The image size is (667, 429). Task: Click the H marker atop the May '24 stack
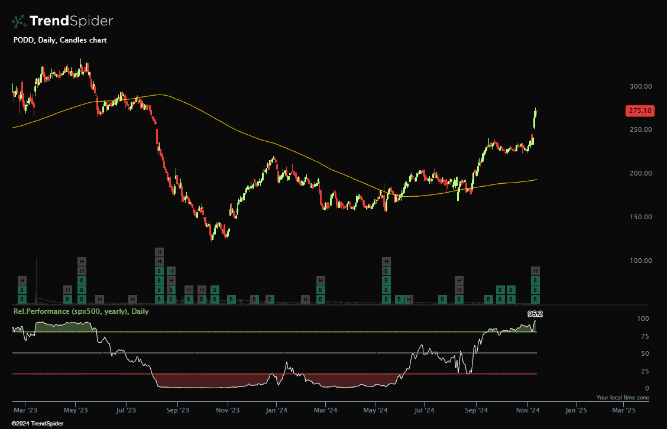[x=386, y=262]
